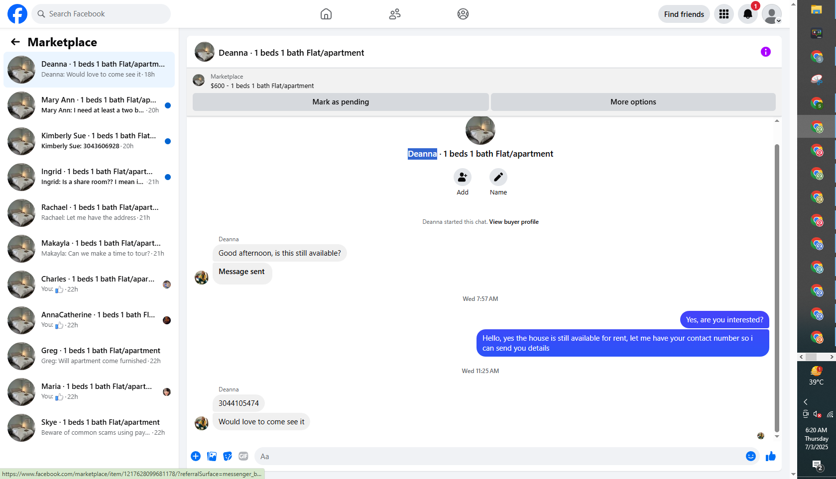This screenshot has width=836, height=479.
Task: Open File Explorer in the taskbar
Action: [816, 10]
